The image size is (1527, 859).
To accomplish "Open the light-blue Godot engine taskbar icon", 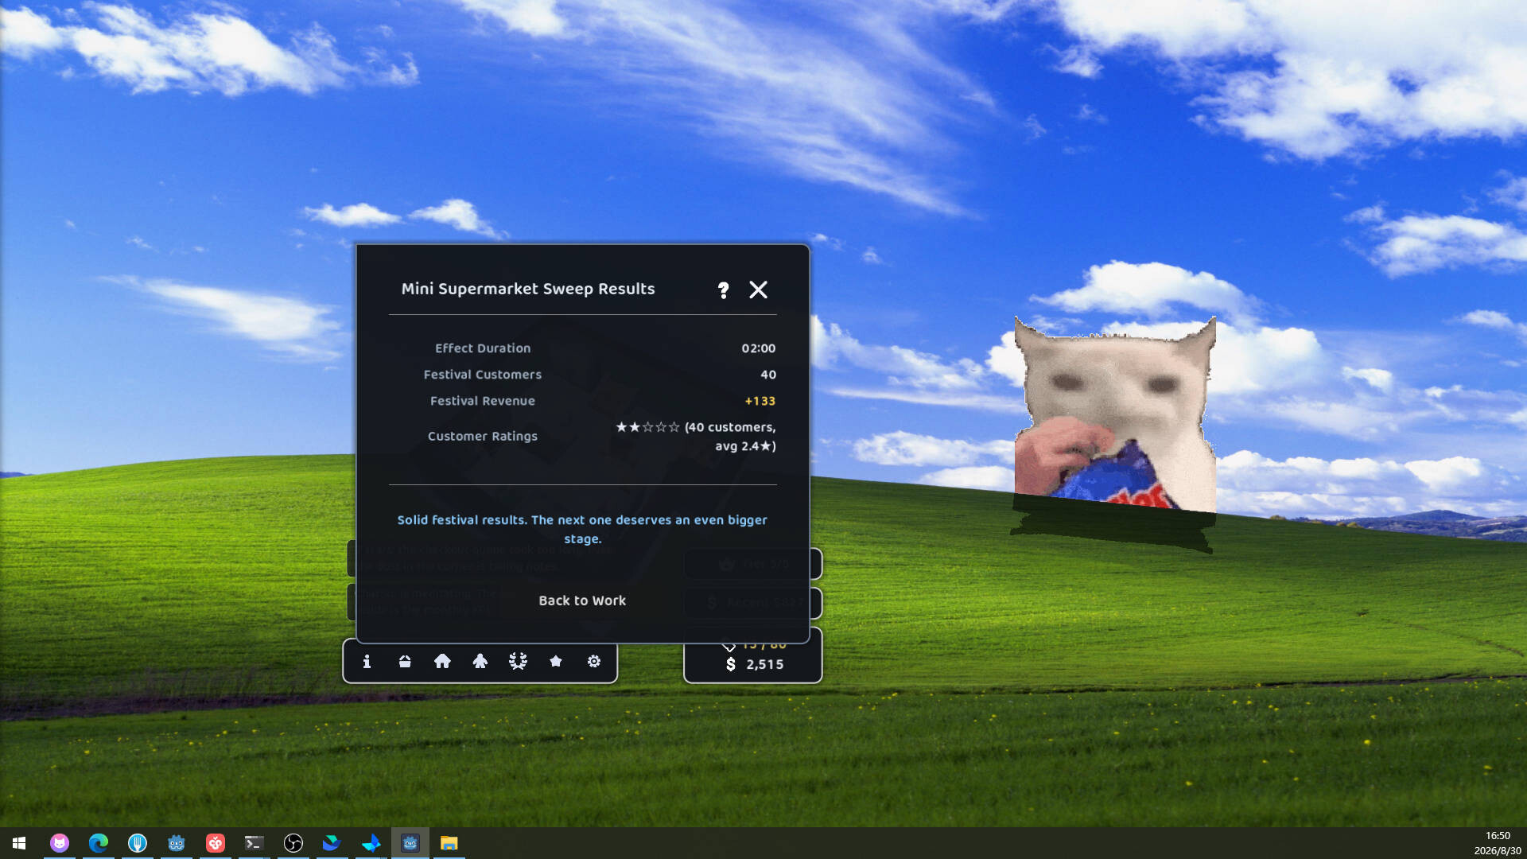I will click(x=177, y=843).
